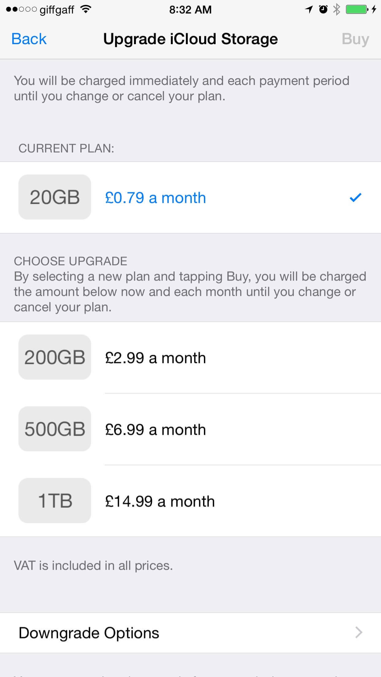Select the £2.99 a month plan
Viewport: 381px width, 677px height.
click(155, 358)
